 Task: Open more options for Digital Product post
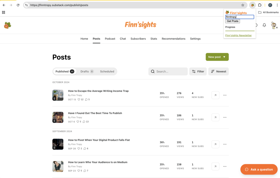pos(225,144)
